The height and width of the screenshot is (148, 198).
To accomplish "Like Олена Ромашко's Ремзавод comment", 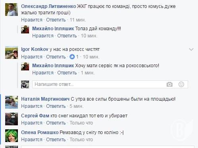I will tap(32, 140).
